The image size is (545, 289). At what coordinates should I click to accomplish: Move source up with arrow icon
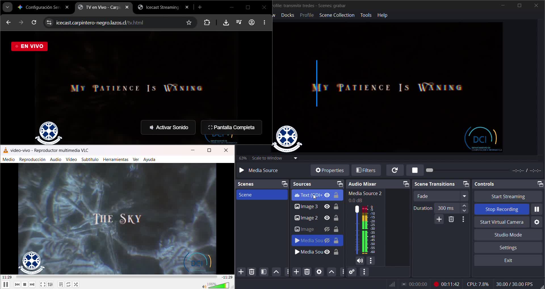click(x=332, y=272)
